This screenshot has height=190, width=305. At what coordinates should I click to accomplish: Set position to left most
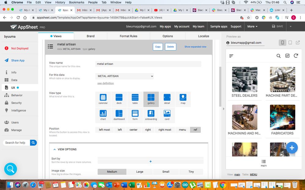[105, 130]
